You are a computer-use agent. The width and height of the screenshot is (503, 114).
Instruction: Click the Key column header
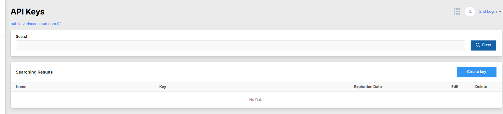coord(163,87)
